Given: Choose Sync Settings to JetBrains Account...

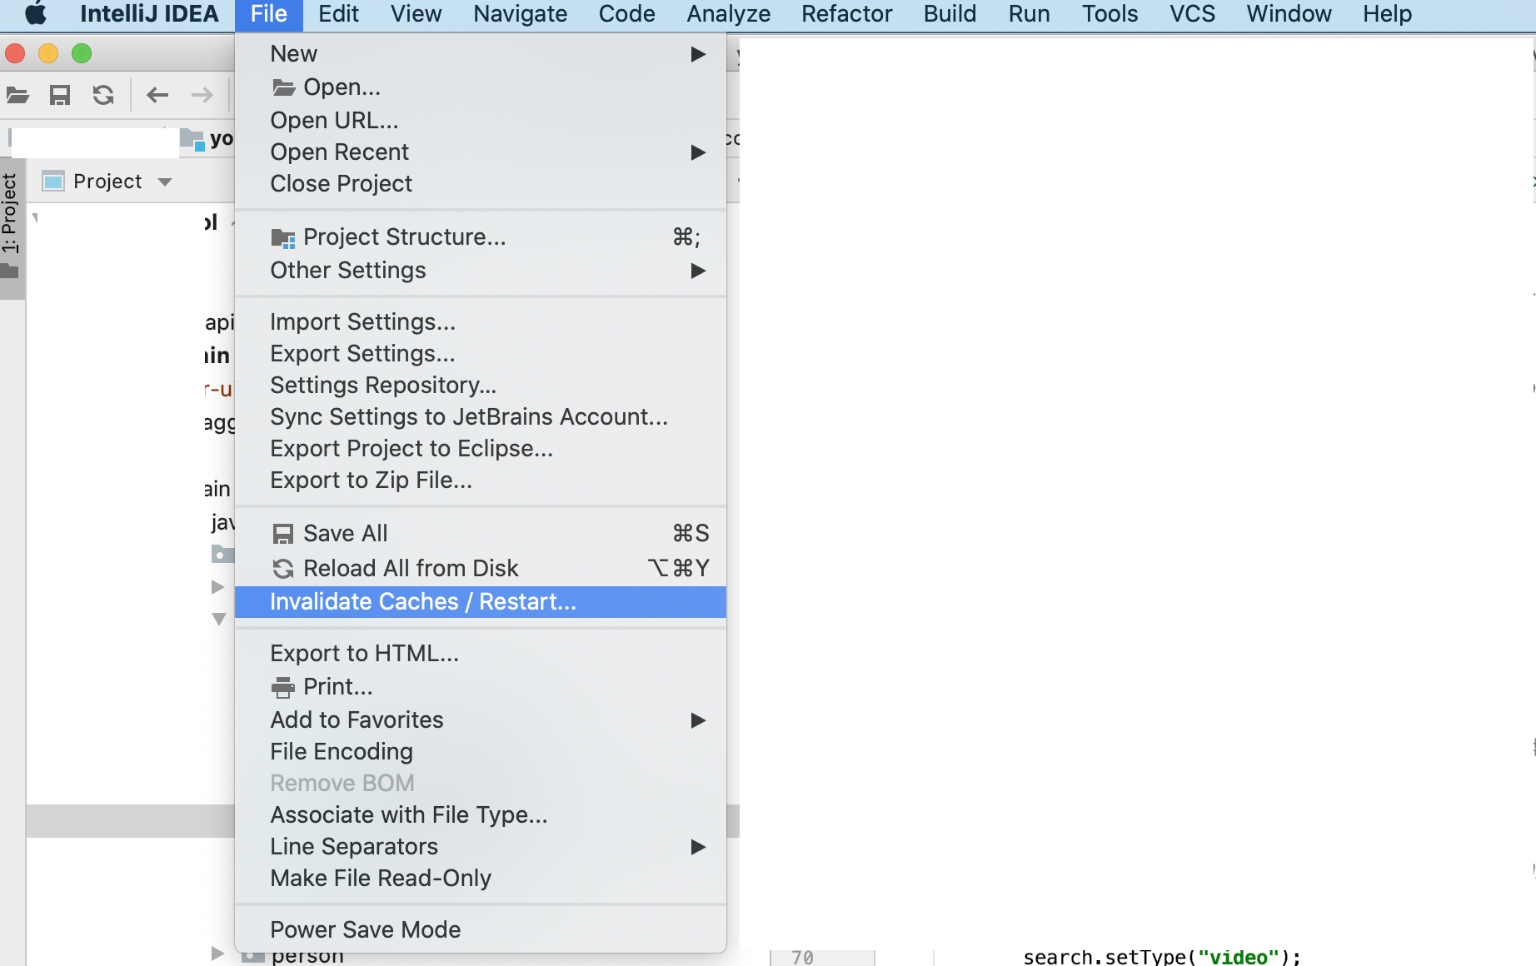Looking at the screenshot, I should tap(481, 417).
